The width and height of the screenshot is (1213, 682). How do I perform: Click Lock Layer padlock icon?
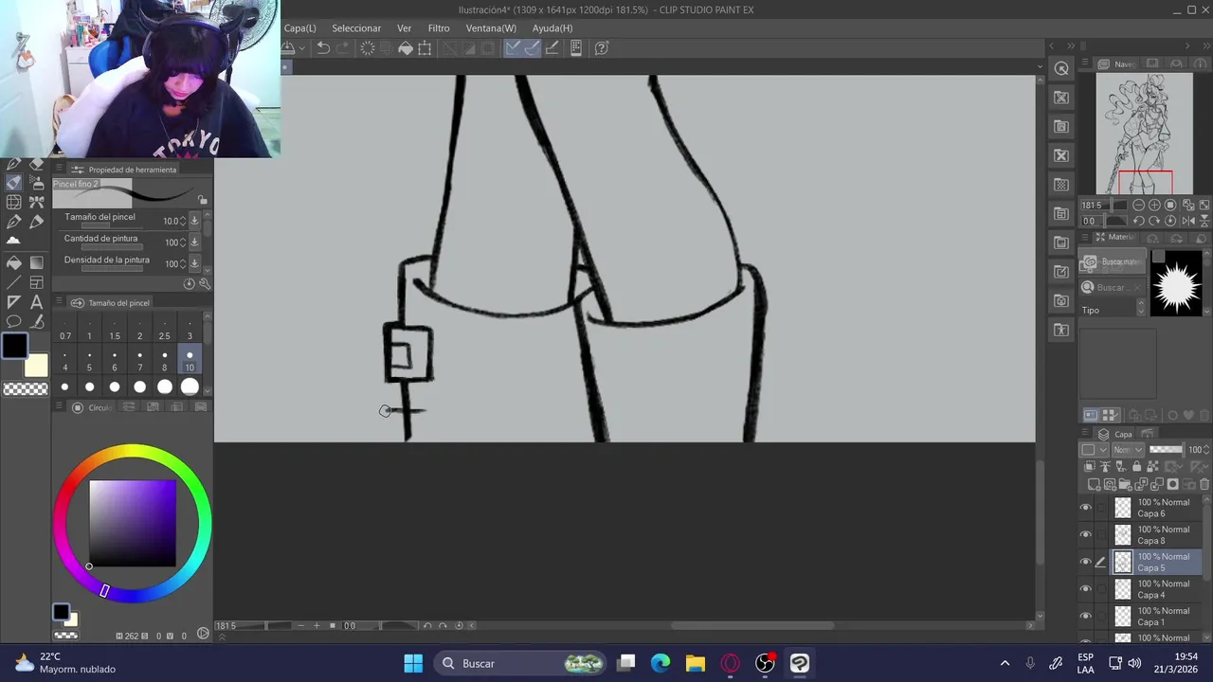click(1138, 467)
